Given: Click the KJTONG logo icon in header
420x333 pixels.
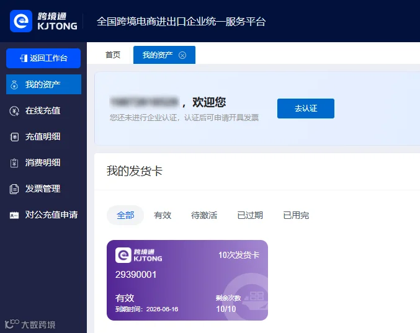Looking at the screenshot, I should click(x=21, y=21).
